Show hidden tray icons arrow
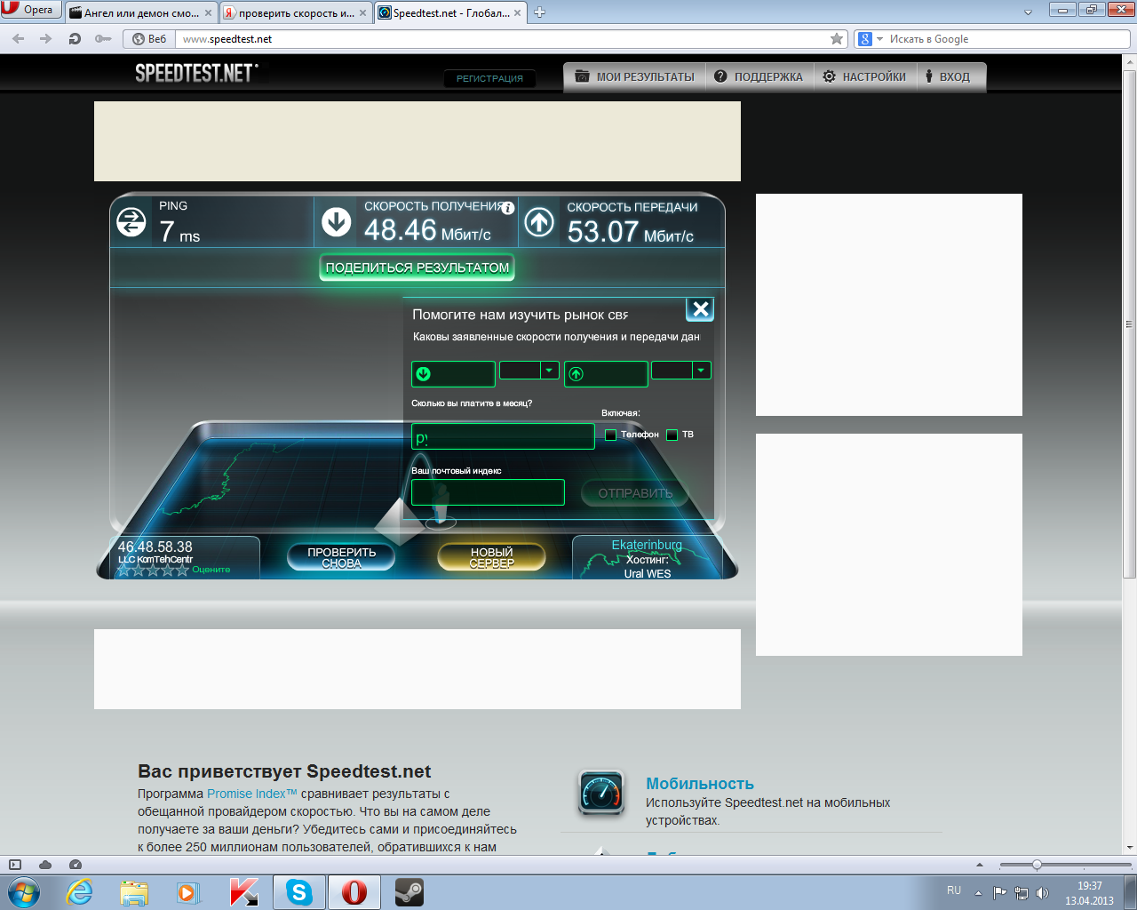Viewport: 1137px width, 910px height. click(979, 893)
